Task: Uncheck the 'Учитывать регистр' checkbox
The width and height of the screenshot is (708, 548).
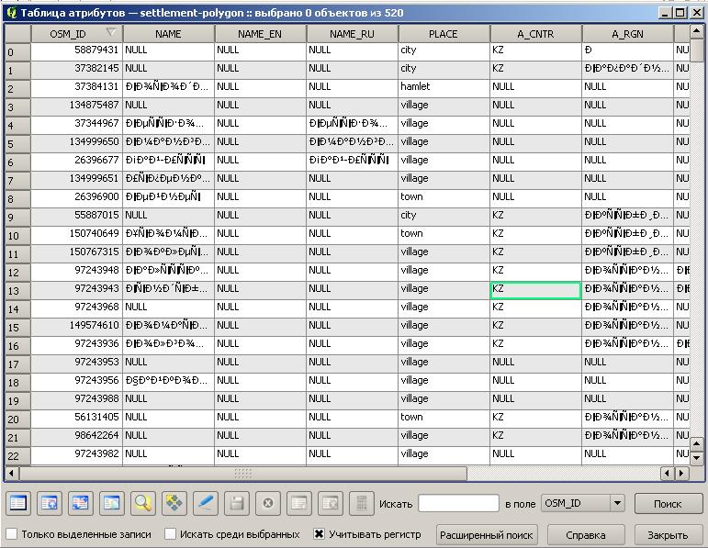Action: click(x=320, y=534)
